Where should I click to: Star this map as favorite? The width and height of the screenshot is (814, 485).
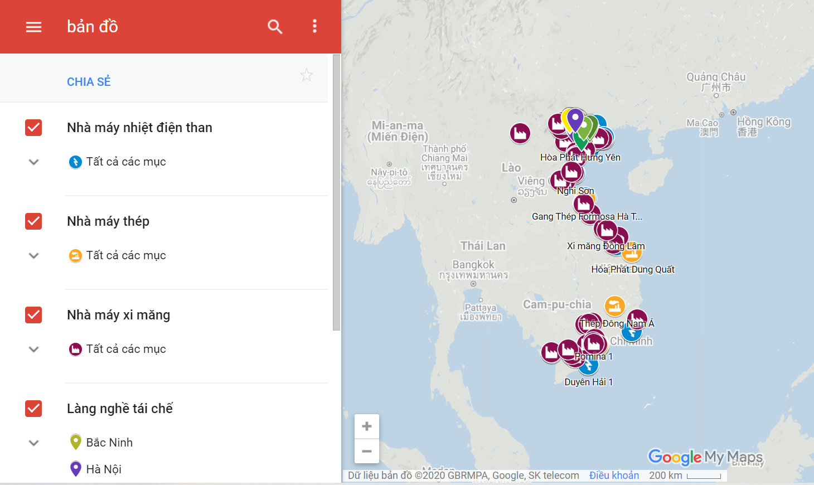pyautogui.click(x=307, y=75)
